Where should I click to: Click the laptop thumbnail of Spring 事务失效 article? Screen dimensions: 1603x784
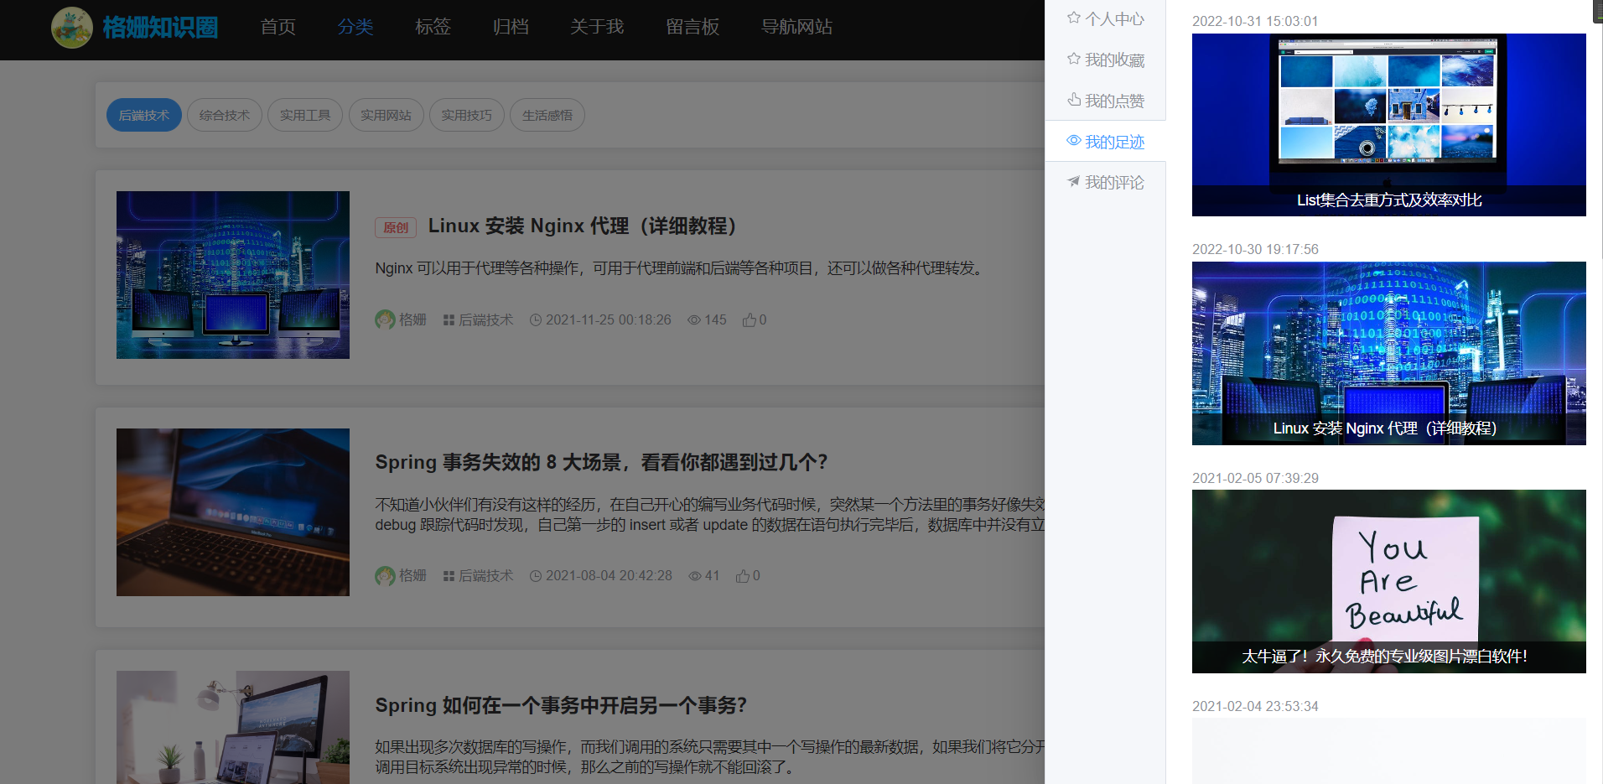click(233, 512)
